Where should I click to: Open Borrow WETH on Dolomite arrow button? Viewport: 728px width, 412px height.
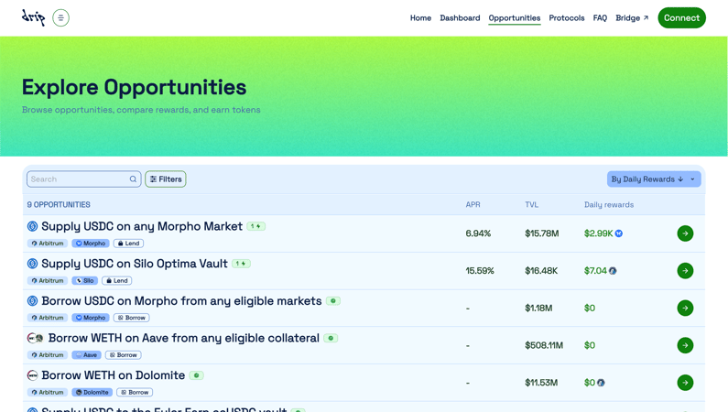coord(685,383)
